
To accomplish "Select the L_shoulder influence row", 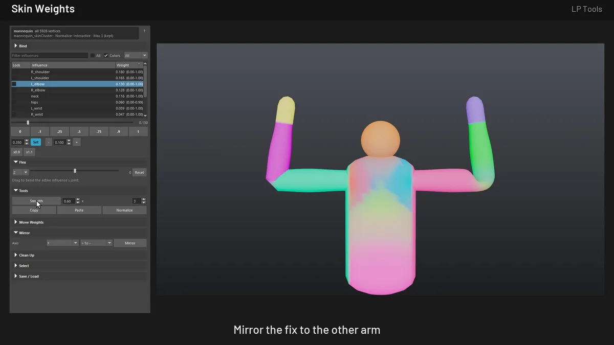I will (77, 78).
